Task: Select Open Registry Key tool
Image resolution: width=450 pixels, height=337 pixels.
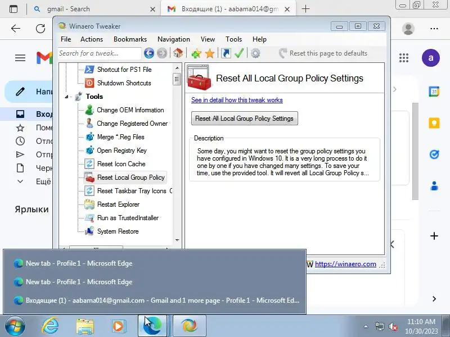Action: coord(121,151)
